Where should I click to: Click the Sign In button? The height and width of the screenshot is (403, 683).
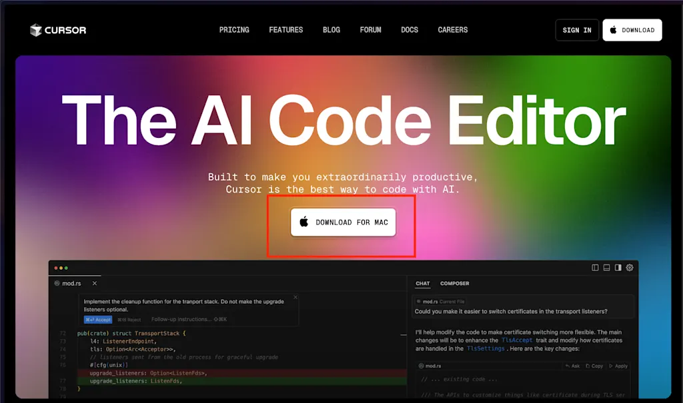click(577, 30)
